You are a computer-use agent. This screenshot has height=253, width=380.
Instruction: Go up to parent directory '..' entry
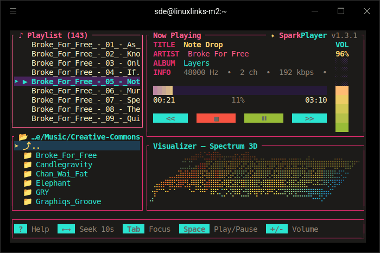coord(77,146)
